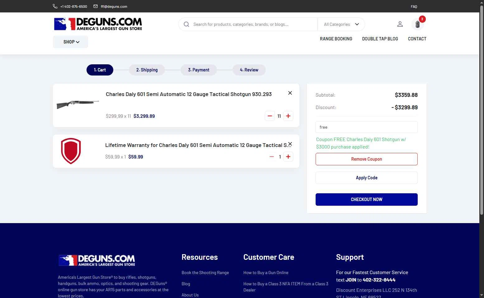
Task: Open the DEGUNS.COM header logo
Action: (x=98, y=24)
